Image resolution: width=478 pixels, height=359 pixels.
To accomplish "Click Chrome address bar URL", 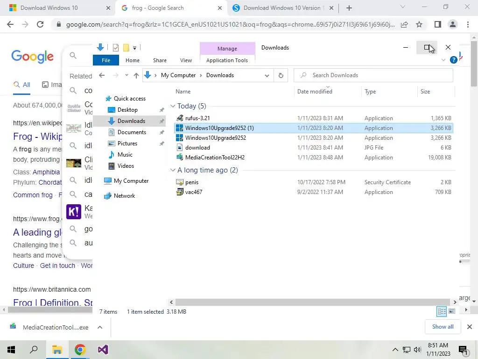I will [230, 24].
